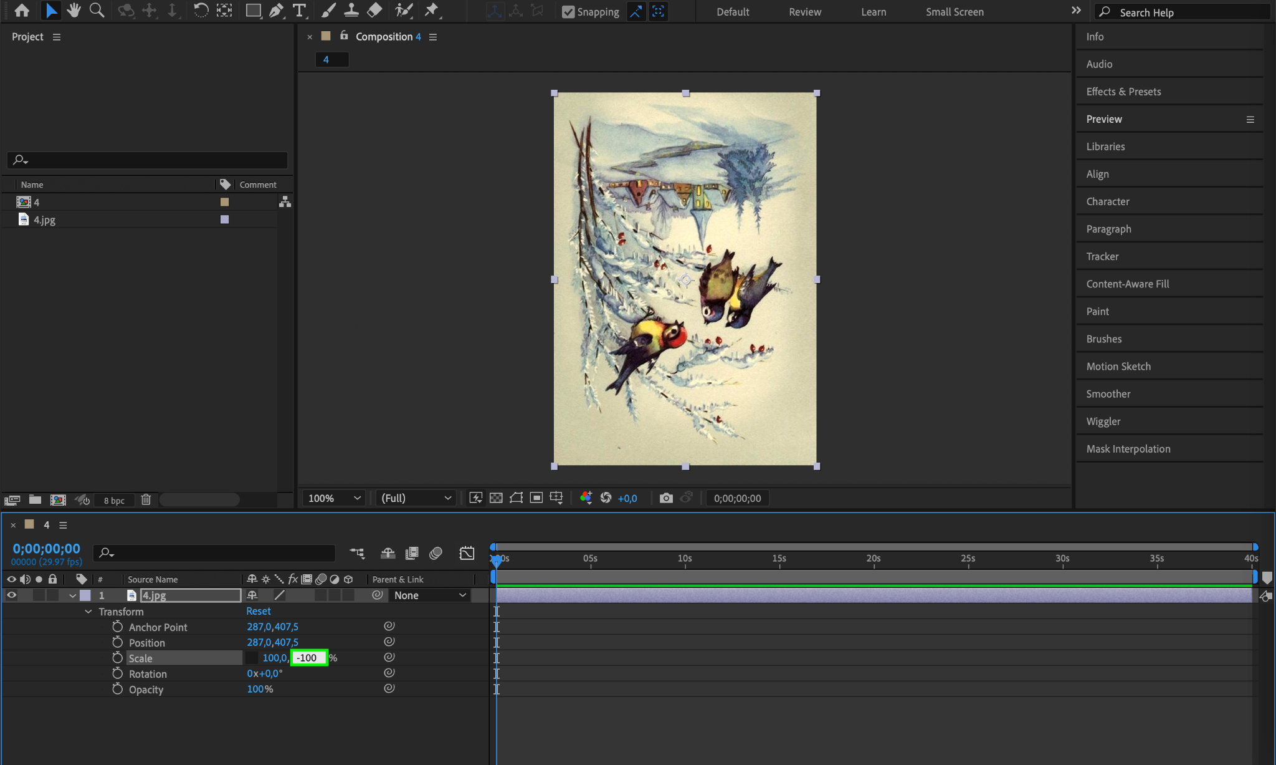Click the snapshot camera icon
The image size is (1276, 765).
(666, 498)
